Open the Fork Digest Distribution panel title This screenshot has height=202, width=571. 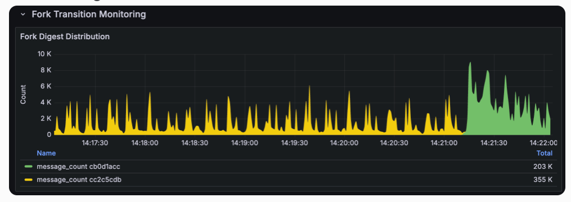(65, 36)
